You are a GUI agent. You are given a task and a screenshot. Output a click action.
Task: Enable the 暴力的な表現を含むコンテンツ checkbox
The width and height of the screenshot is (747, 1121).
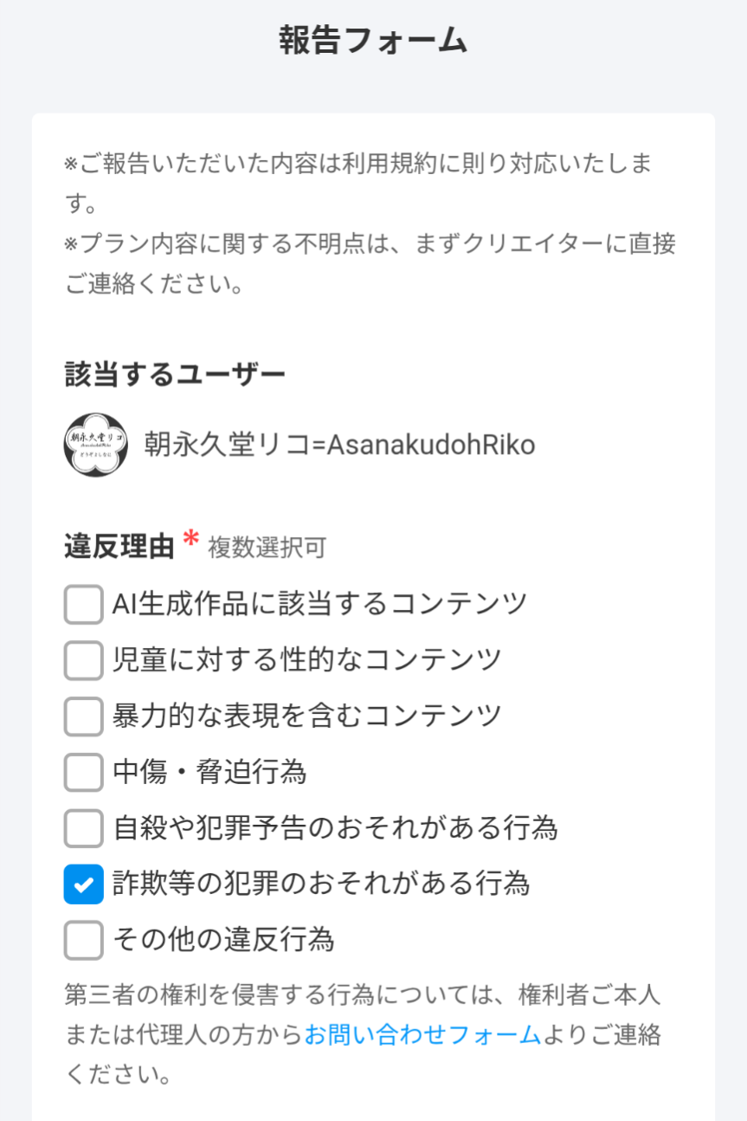coord(84,716)
